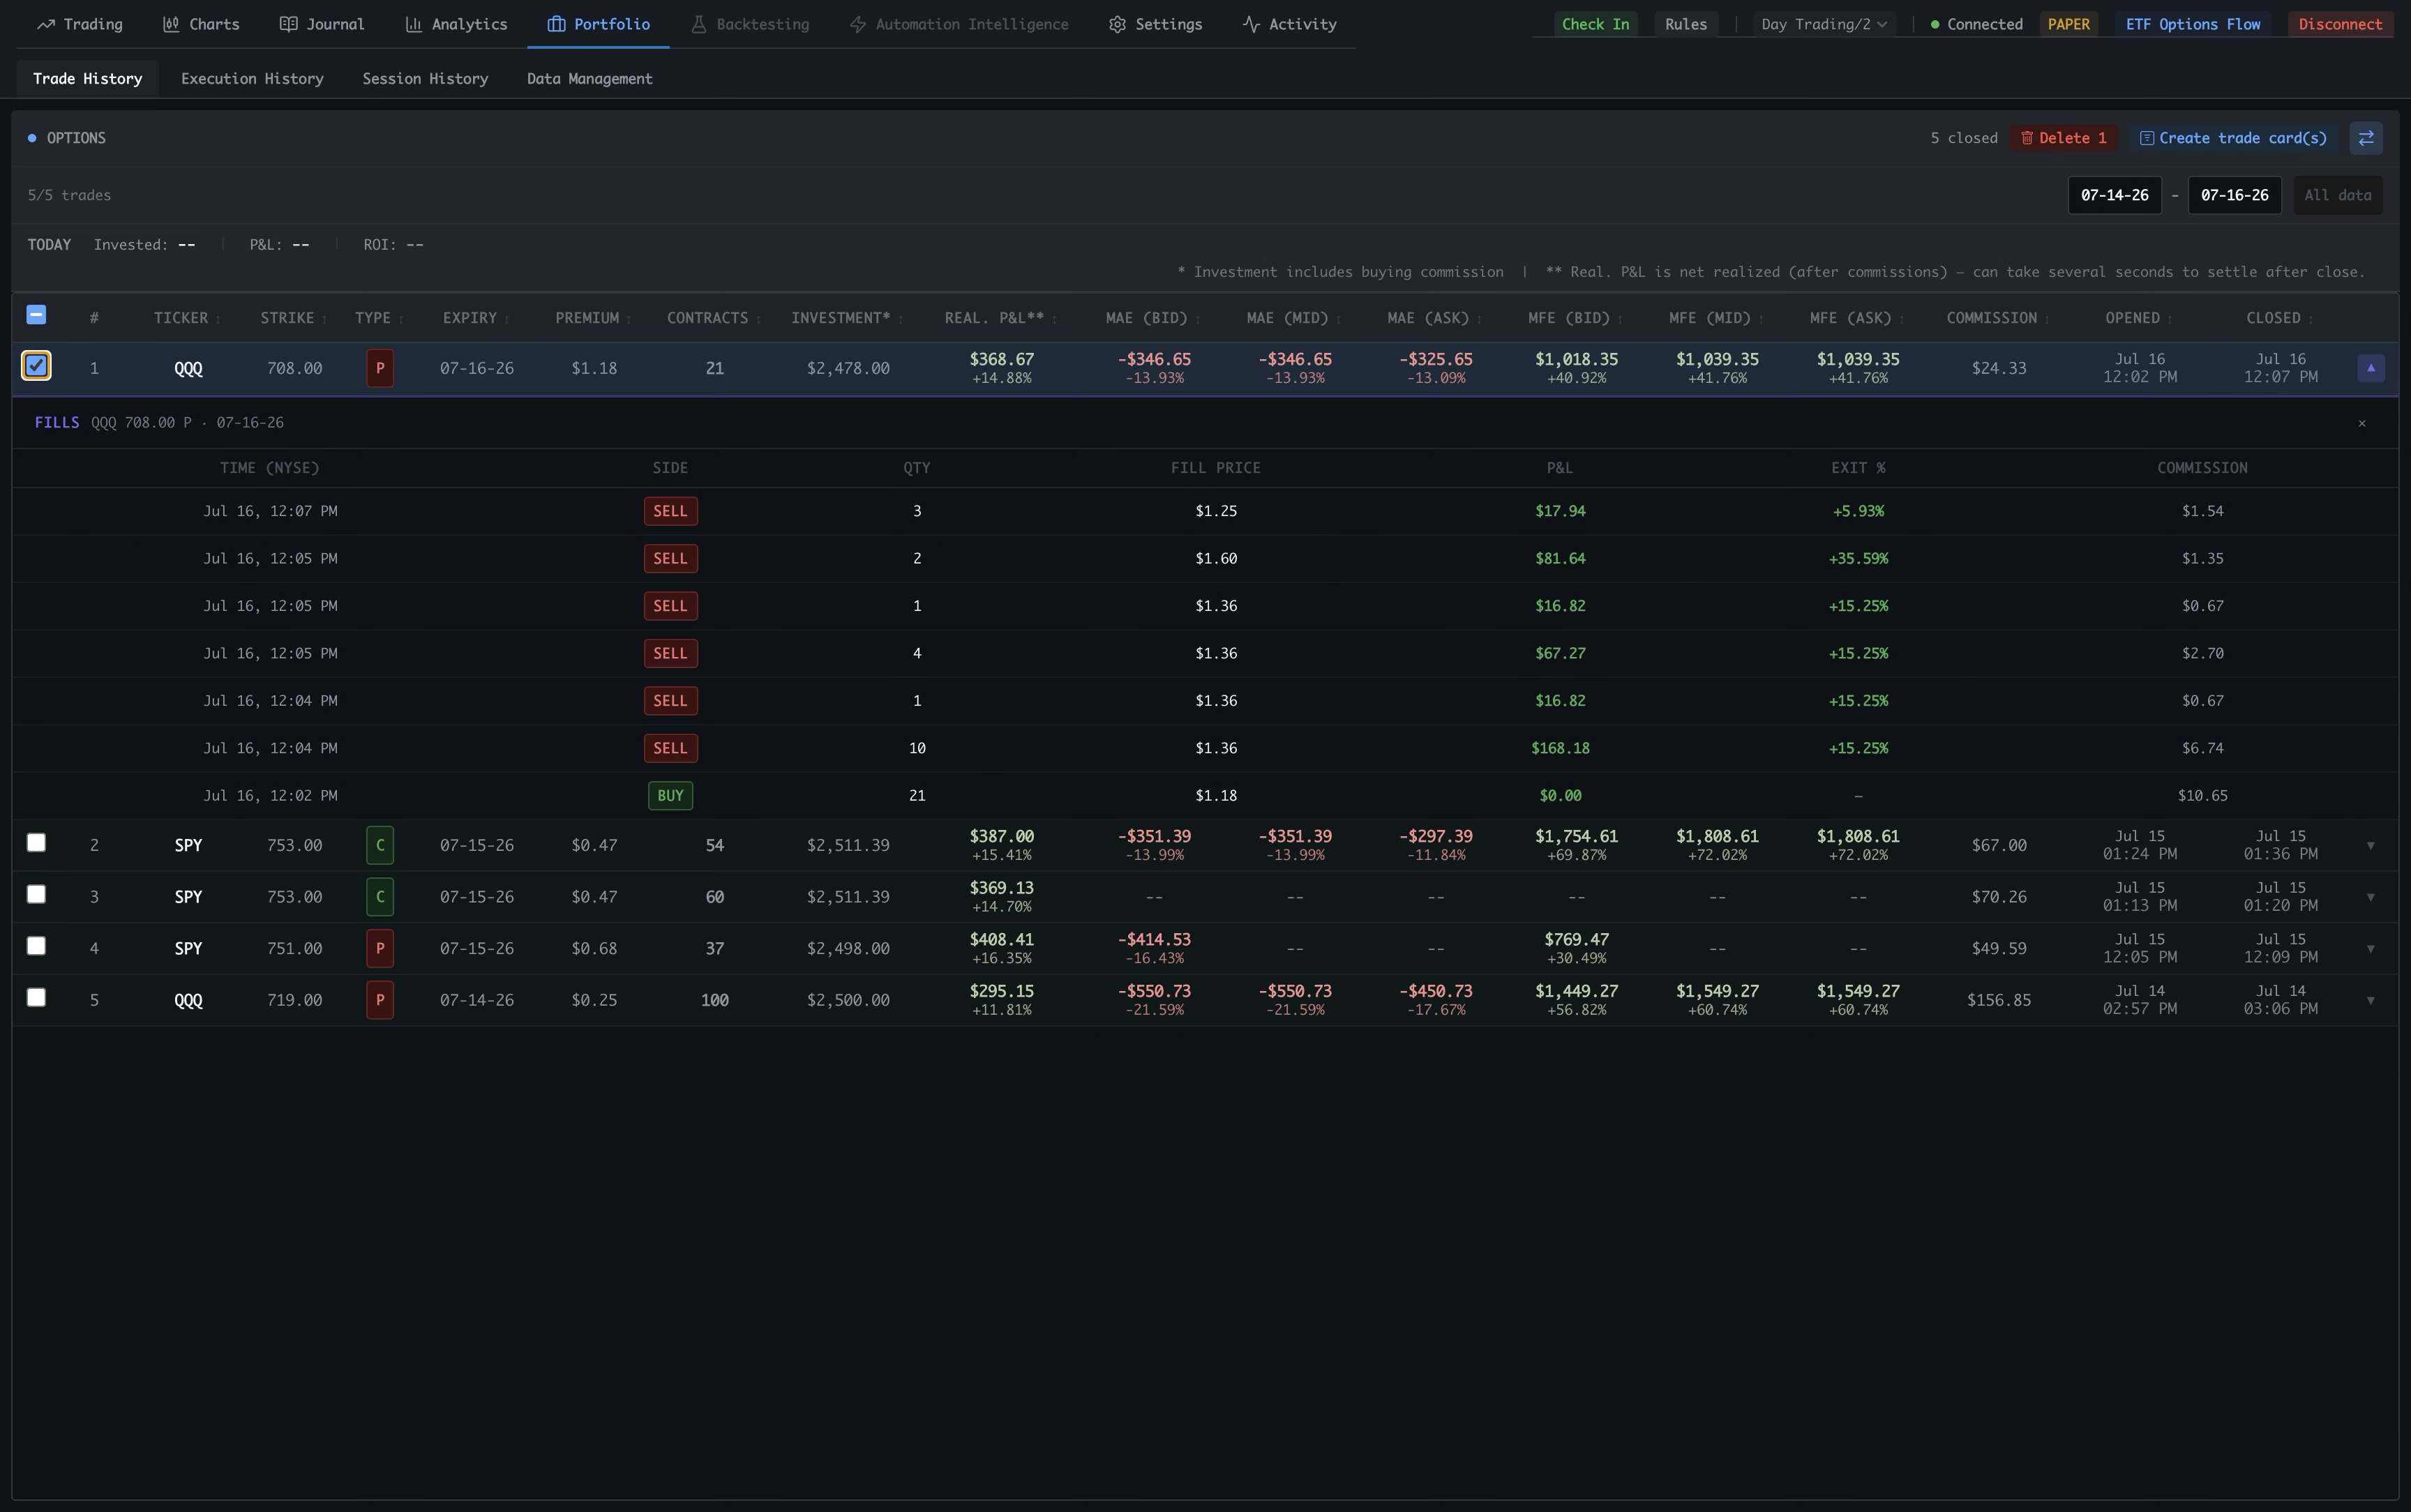
Task: Open the Day Trading/2 dropdown
Action: pyautogui.click(x=1824, y=24)
